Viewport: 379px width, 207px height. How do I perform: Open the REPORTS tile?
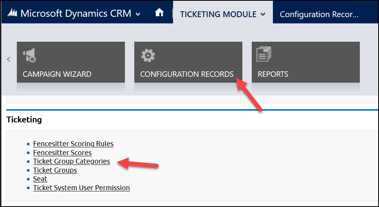(306, 62)
